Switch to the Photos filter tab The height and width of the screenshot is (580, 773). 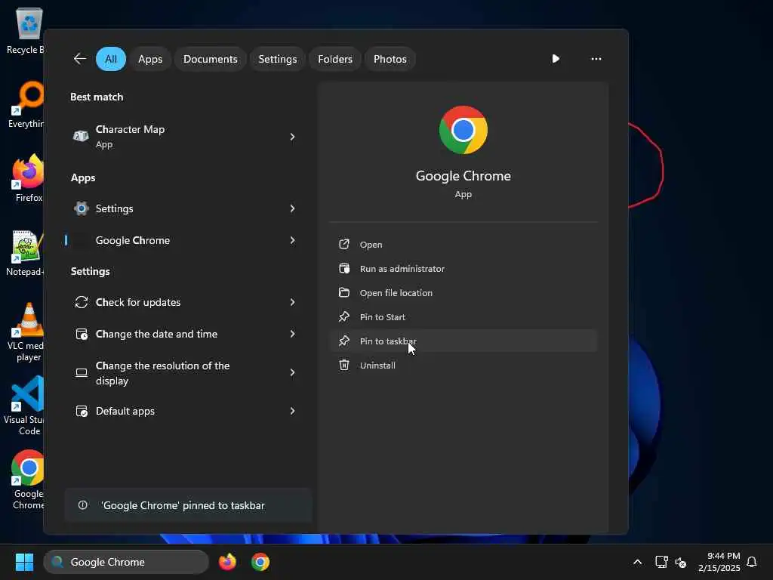(390, 59)
